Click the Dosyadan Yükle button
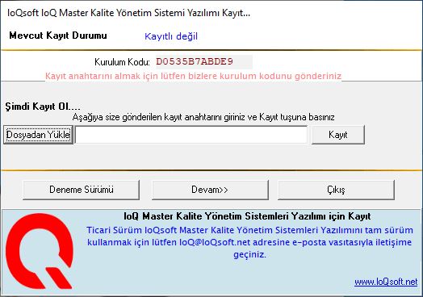This screenshot has height=297, width=423. pos(38,135)
